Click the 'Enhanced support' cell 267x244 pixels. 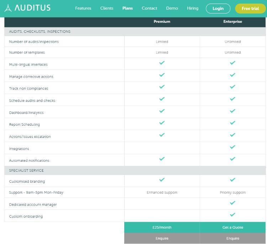coord(162,193)
